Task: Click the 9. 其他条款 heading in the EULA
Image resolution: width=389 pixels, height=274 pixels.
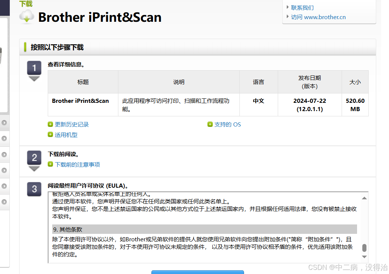Action: coord(205,229)
